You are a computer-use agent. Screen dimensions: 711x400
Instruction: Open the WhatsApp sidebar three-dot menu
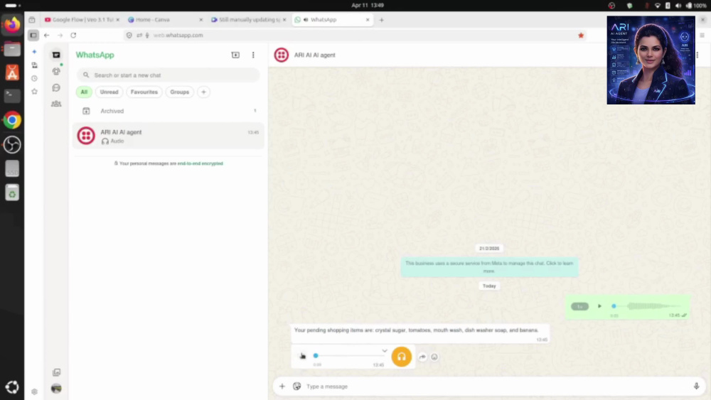253,55
